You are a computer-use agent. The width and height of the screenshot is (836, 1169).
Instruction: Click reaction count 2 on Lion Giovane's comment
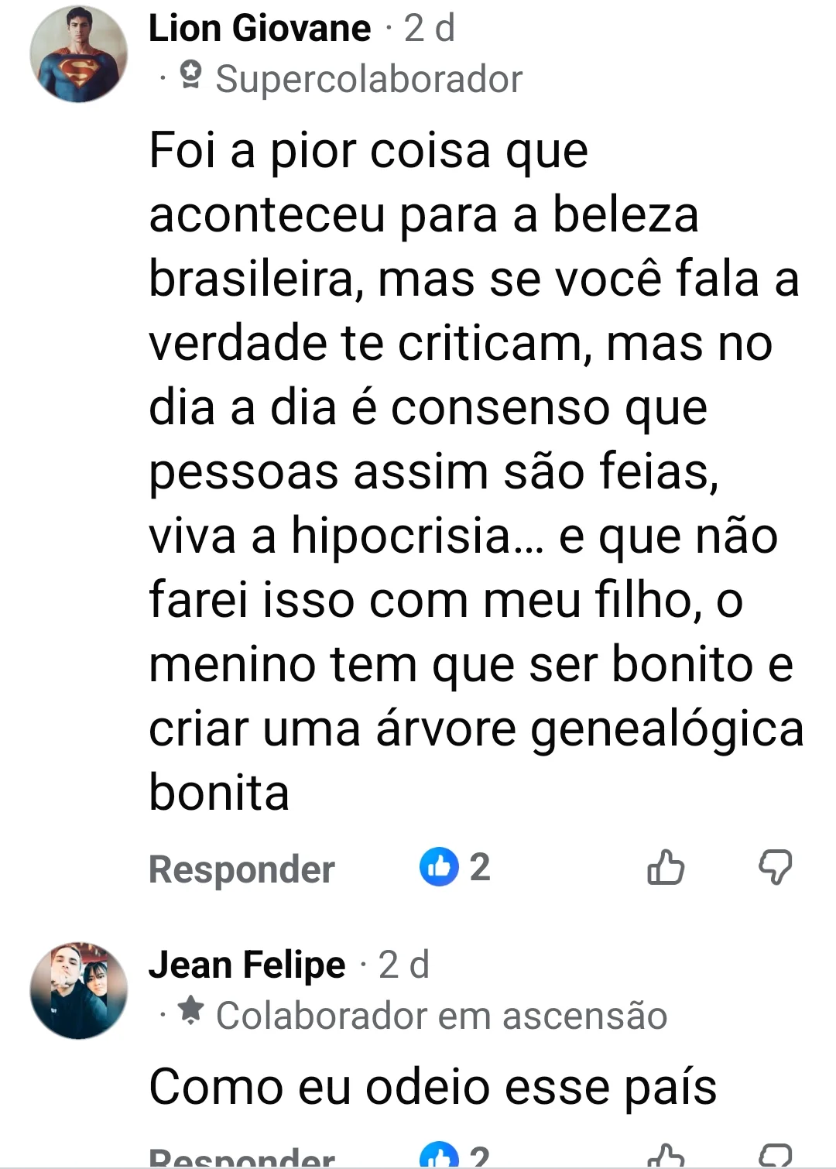pyautogui.click(x=480, y=866)
